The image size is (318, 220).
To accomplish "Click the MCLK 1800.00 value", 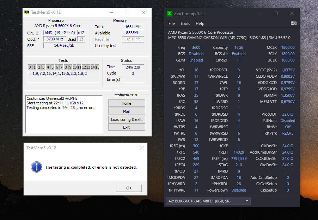I will pos(288,47).
